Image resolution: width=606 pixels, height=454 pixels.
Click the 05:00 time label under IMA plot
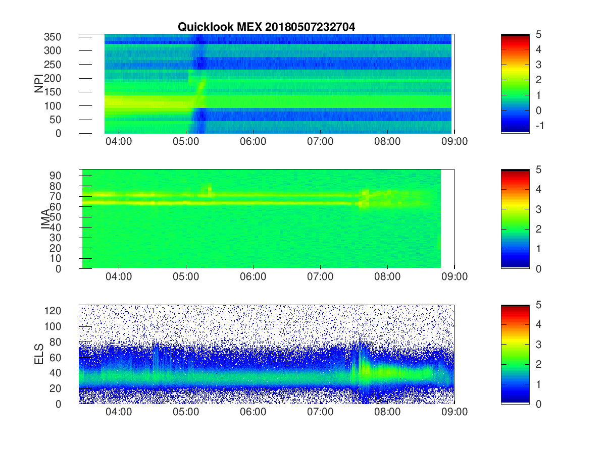point(186,277)
